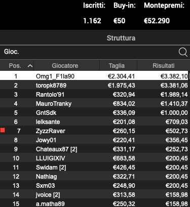The image size is (190, 207).
Task: Toggle the Pos. column sort arrow
Action: pyautogui.click(x=30, y=66)
